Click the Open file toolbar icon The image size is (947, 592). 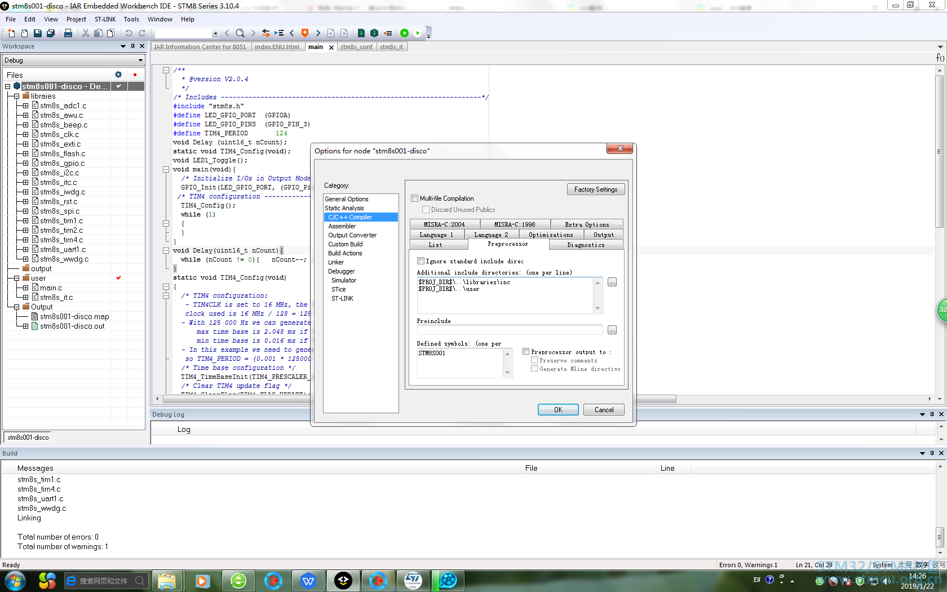click(x=24, y=33)
